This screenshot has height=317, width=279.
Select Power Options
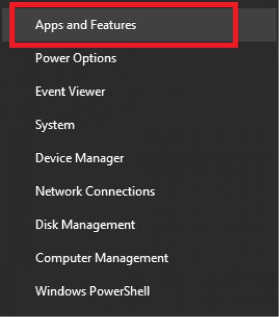[x=76, y=58]
